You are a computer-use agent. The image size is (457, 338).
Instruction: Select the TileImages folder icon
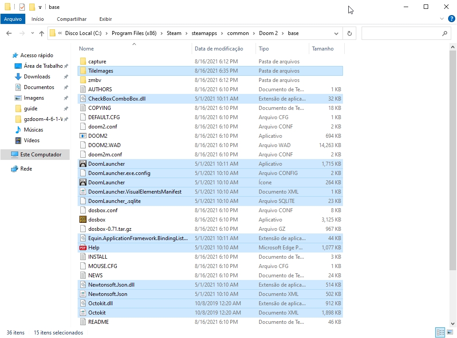point(83,71)
